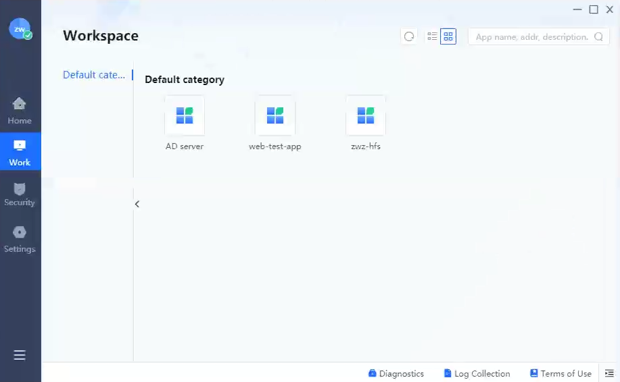Image resolution: width=620 pixels, height=382 pixels.
Task: Collapse the category panel with chevron
Action: click(137, 204)
